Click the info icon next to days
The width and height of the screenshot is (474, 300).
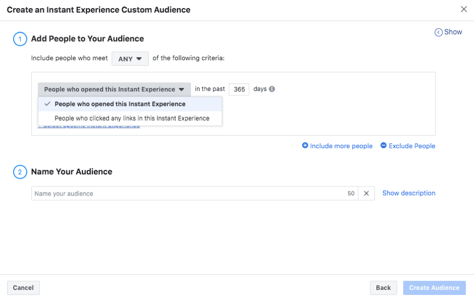click(x=272, y=89)
